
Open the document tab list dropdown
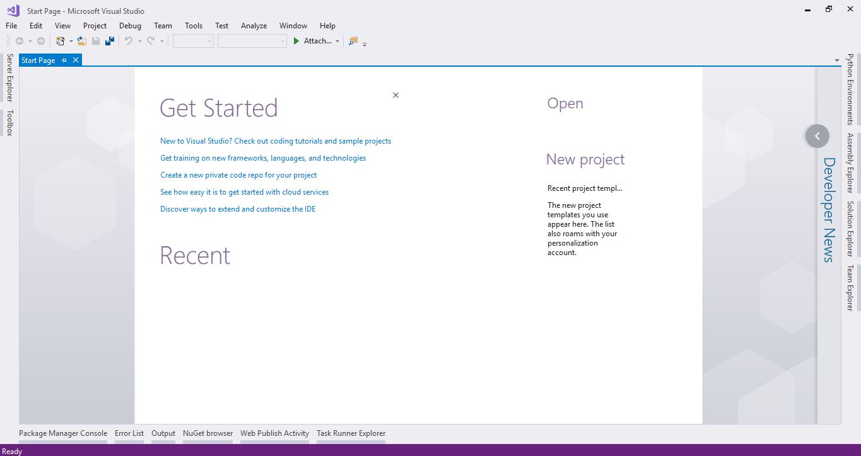(x=836, y=60)
